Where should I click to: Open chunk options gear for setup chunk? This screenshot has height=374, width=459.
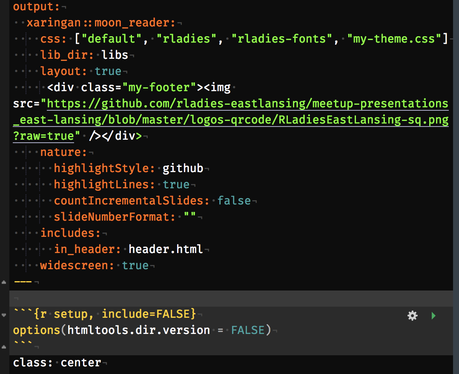pyautogui.click(x=413, y=315)
